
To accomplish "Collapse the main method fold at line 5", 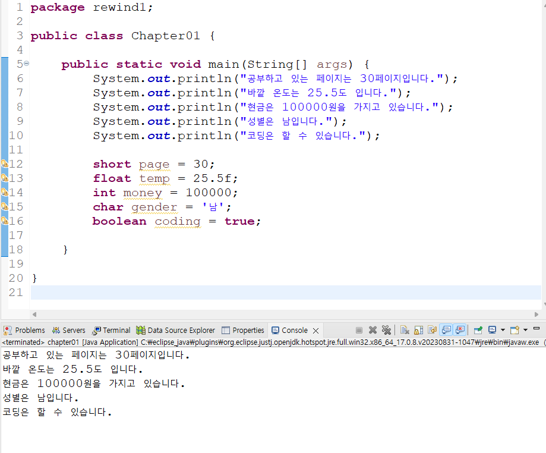I will pos(27,64).
